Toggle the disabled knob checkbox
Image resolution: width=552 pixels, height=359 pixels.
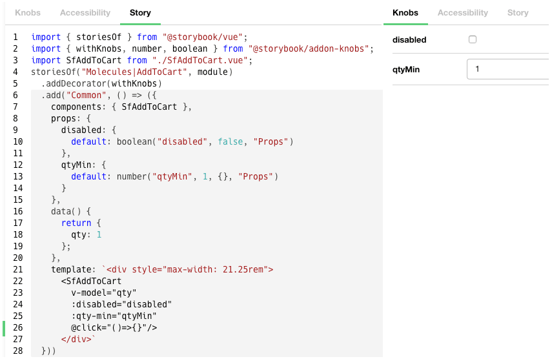point(473,39)
